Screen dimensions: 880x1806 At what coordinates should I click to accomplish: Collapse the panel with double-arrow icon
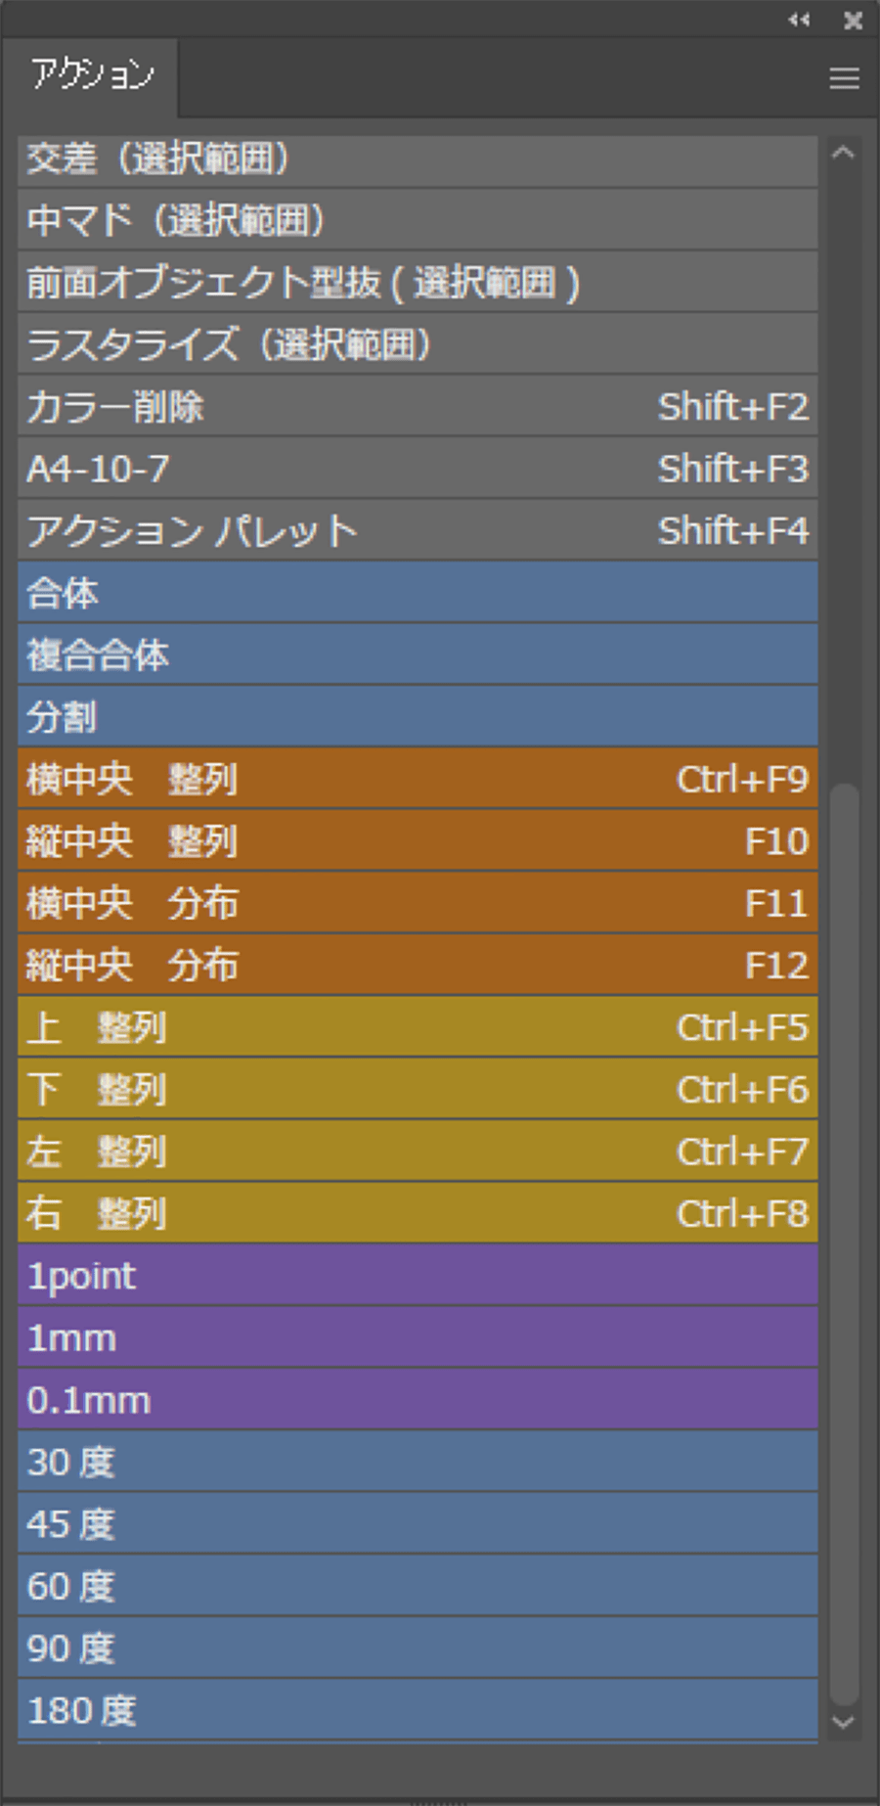(799, 20)
